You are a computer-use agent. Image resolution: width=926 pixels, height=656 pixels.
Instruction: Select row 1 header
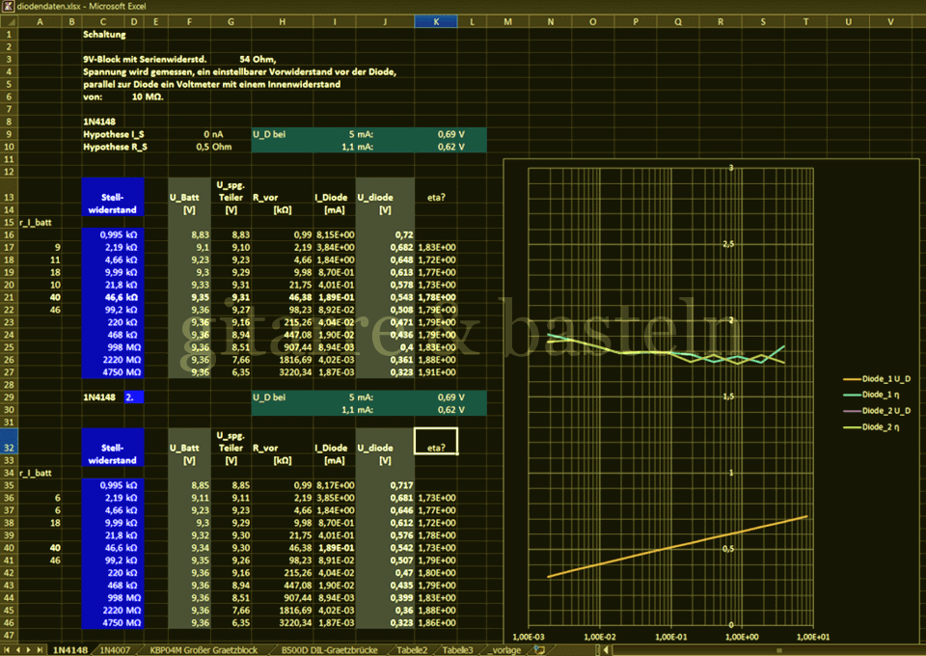[x=9, y=34]
